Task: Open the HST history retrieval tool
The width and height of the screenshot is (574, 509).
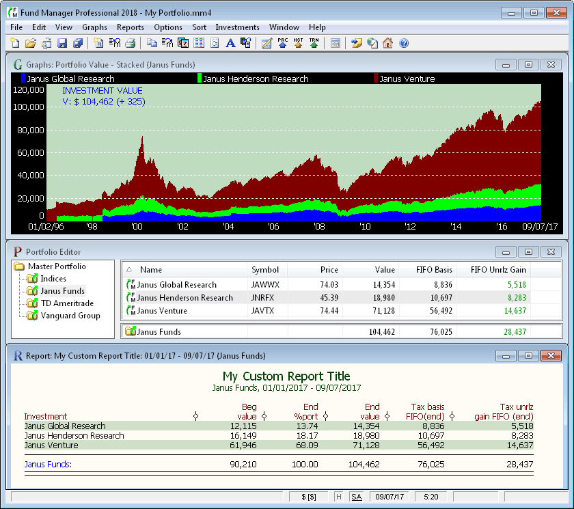Action: pos(297,43)
